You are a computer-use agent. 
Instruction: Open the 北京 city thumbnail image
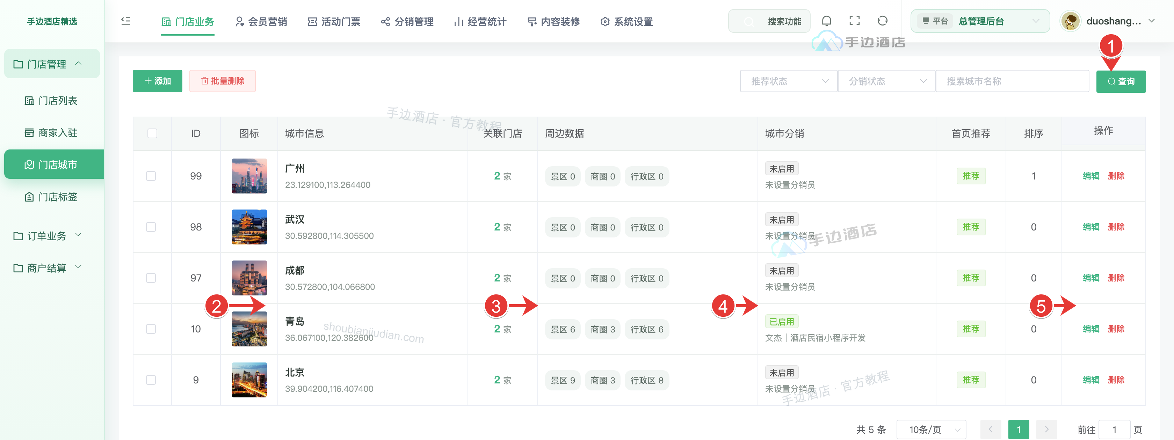pos(249,380)
